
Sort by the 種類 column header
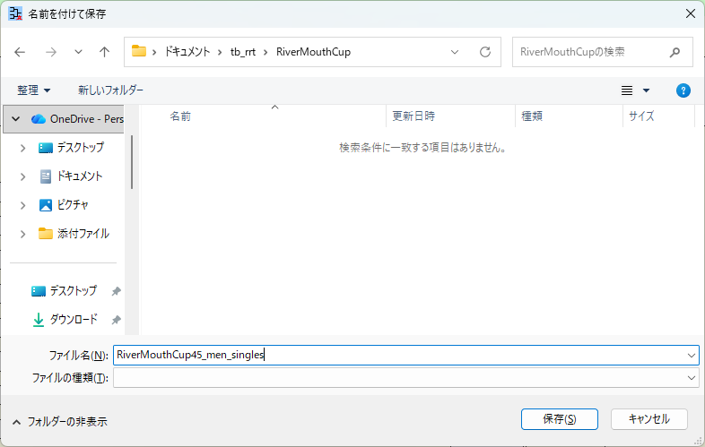(x=532, y=116)
